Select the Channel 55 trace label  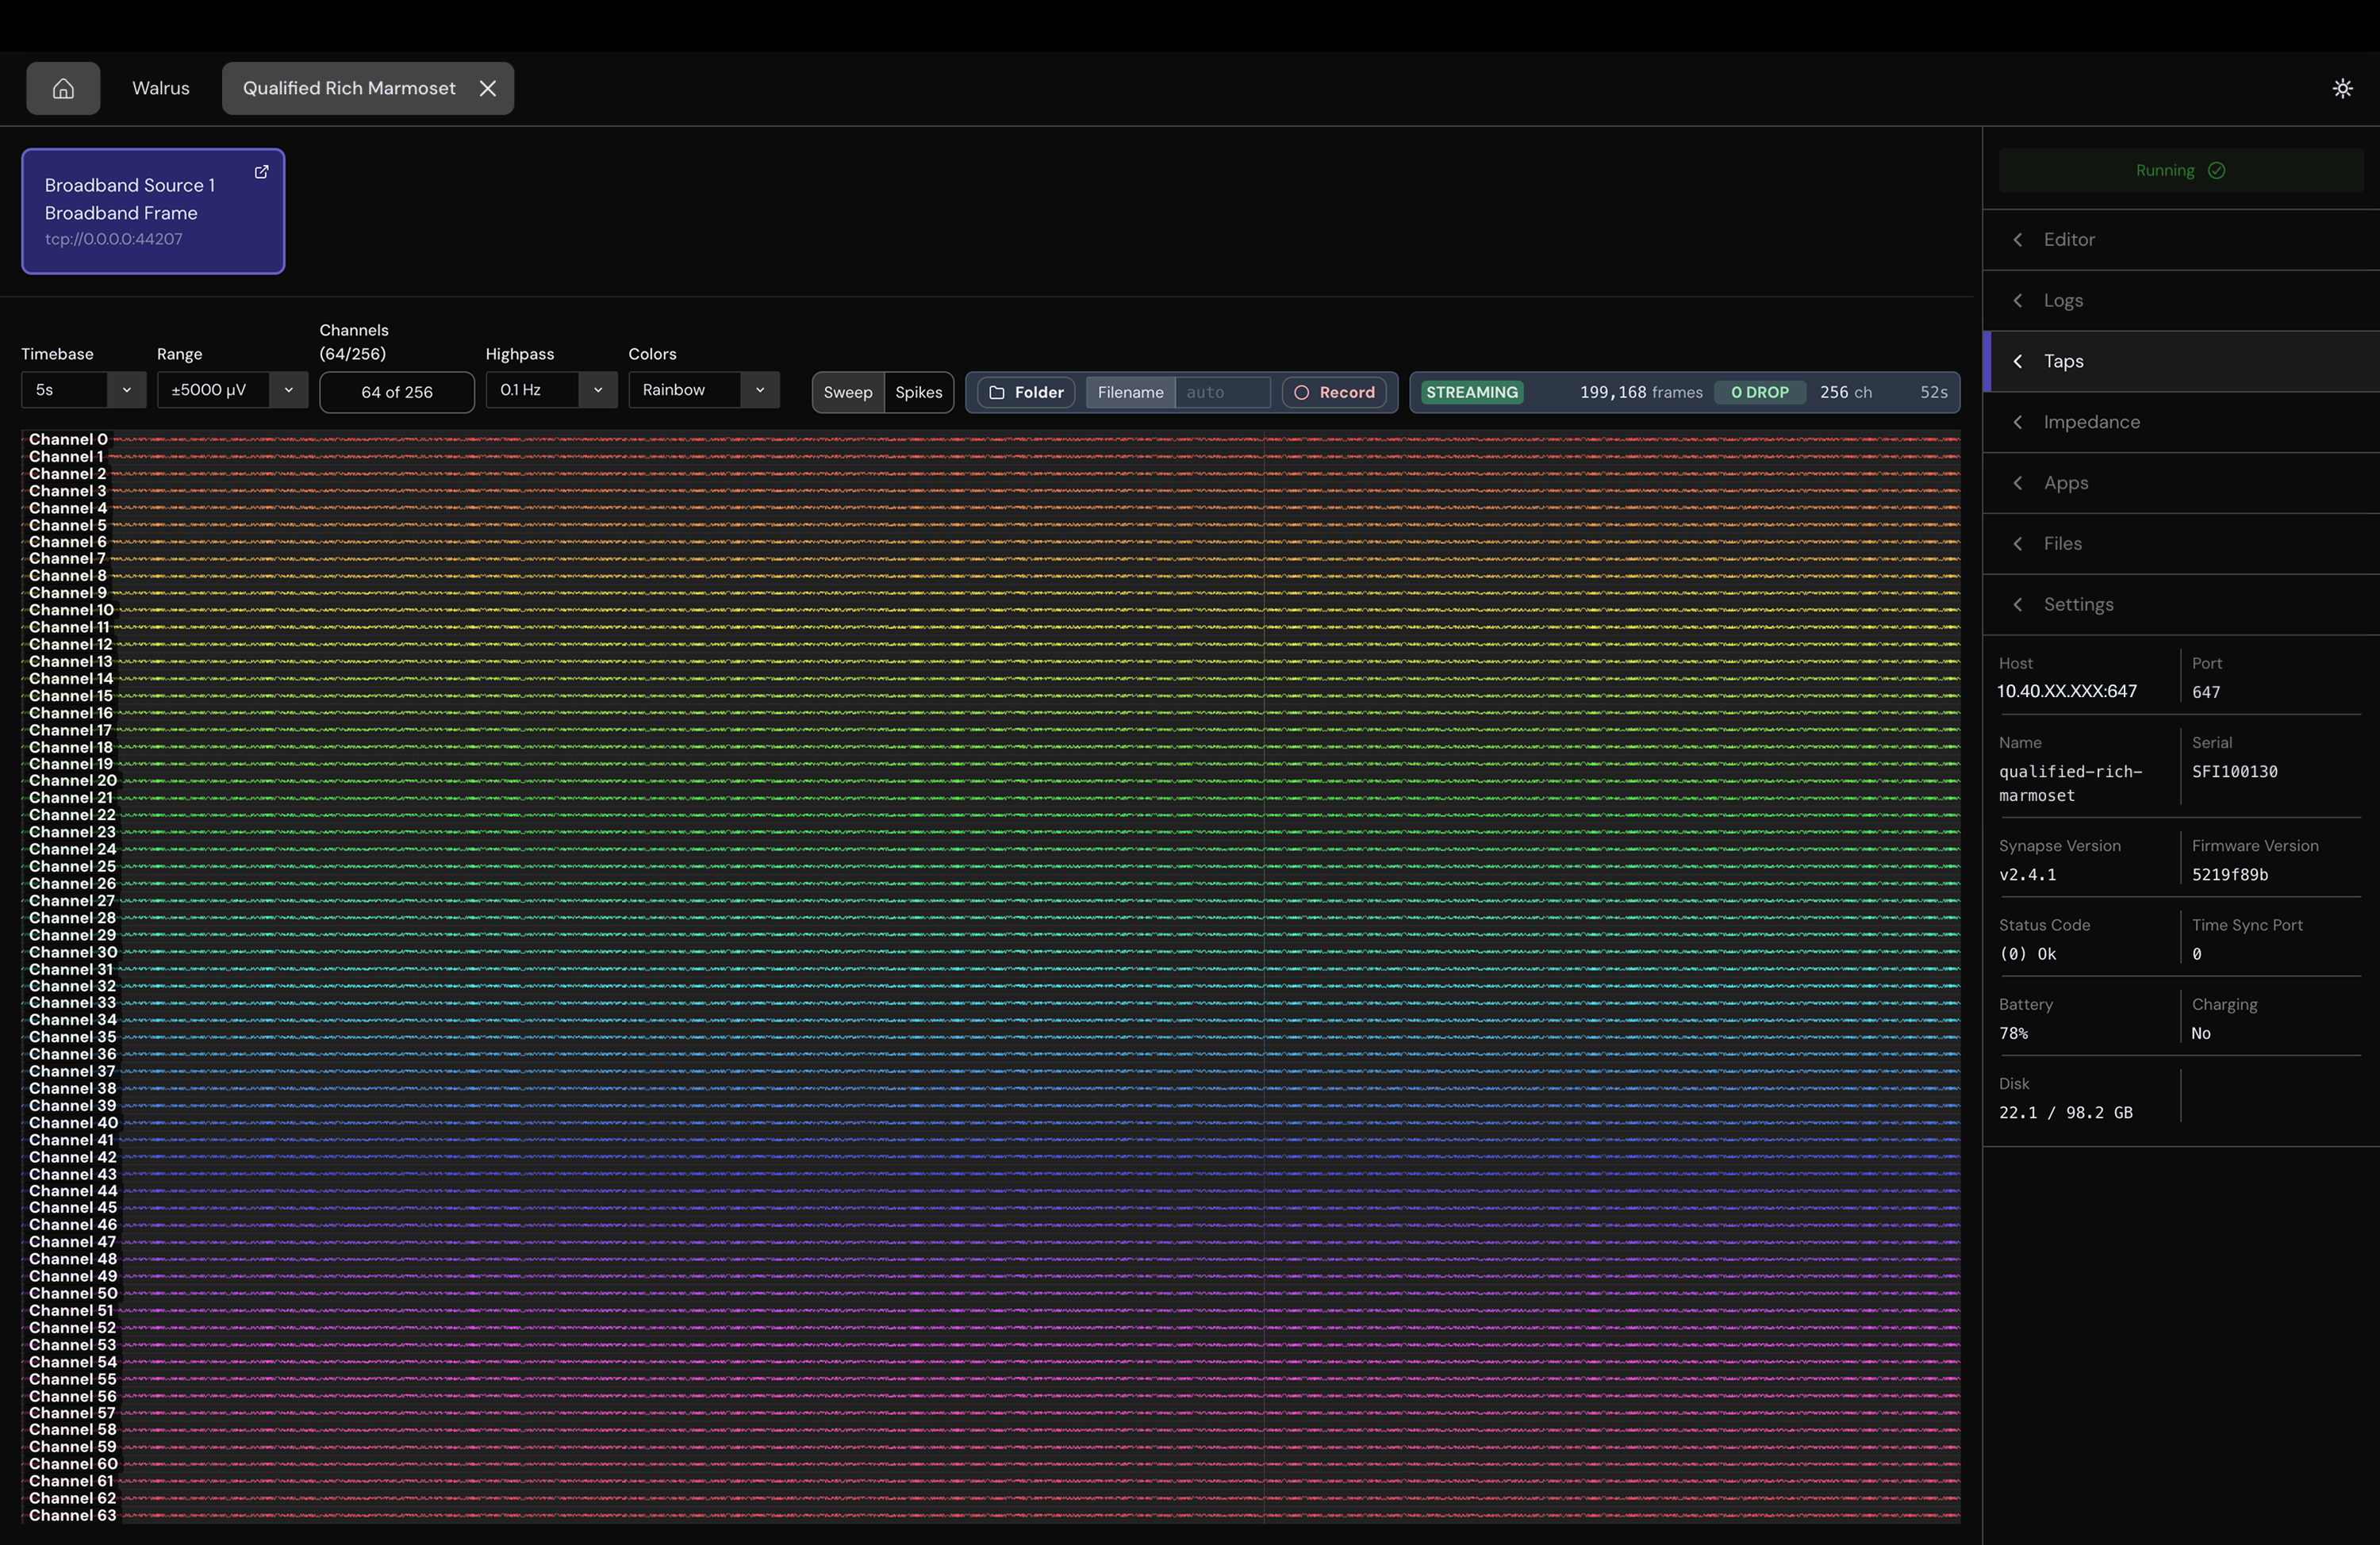(x=72, y=1379)
